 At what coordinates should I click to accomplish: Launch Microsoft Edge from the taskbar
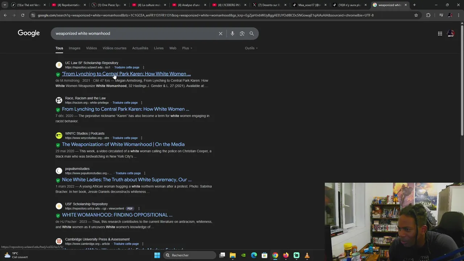(x=254, y=255)
